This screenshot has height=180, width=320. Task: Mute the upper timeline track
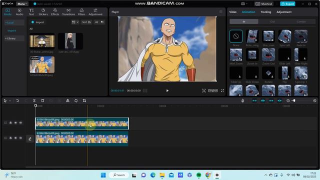click(20, 122)
